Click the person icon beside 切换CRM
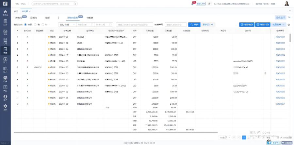The height and width of the screenshot is (145, 294). (209, 4)
